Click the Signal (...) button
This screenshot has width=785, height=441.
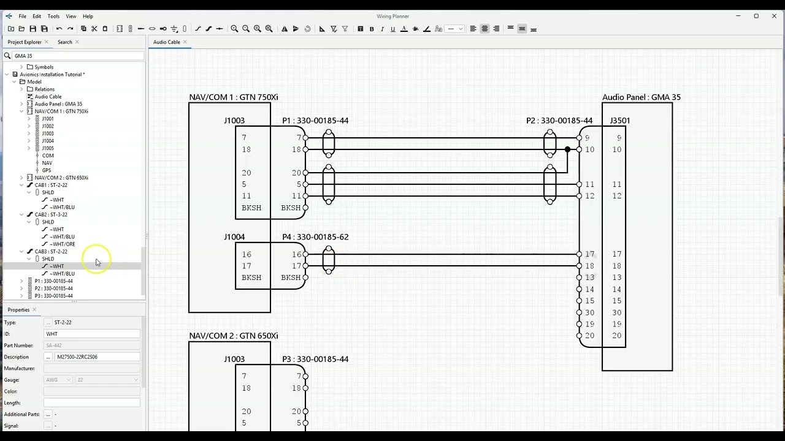[48, 426]
